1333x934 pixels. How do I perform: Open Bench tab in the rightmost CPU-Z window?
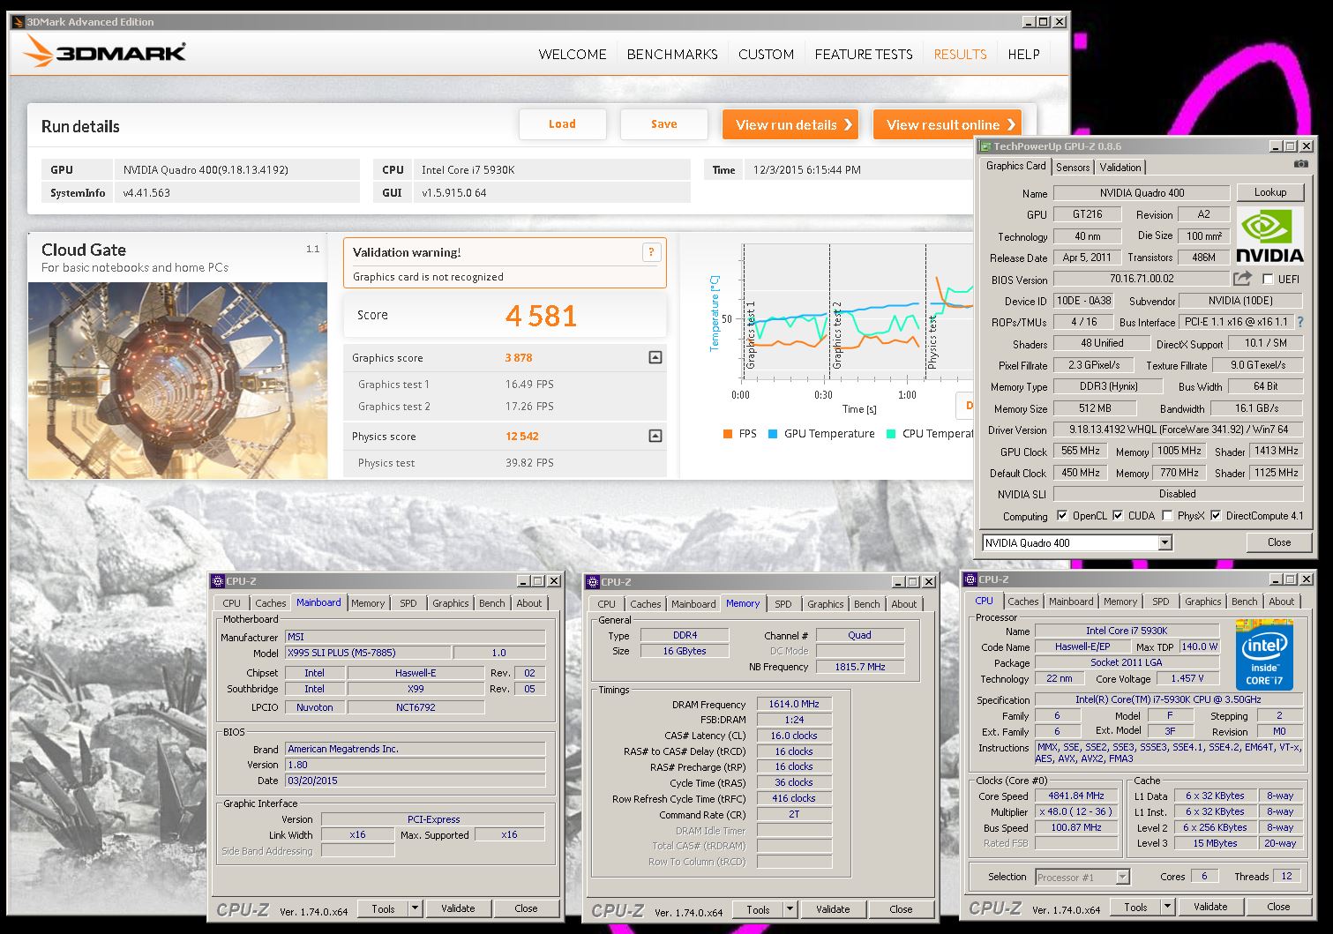coord(1244,601)
